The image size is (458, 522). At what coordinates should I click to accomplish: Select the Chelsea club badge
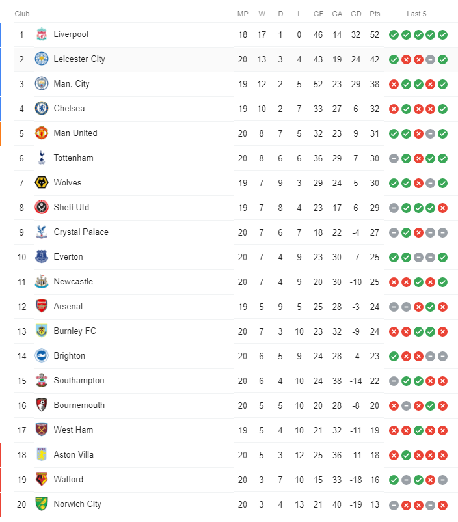[42, 108]
